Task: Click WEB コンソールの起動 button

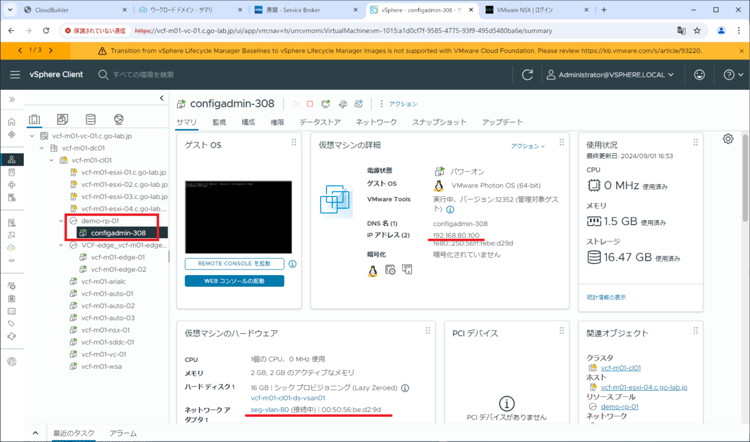Action: 234,281
